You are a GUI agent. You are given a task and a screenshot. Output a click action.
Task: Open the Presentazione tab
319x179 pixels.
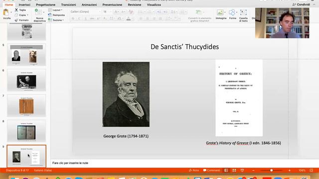[x=112, y=4]
